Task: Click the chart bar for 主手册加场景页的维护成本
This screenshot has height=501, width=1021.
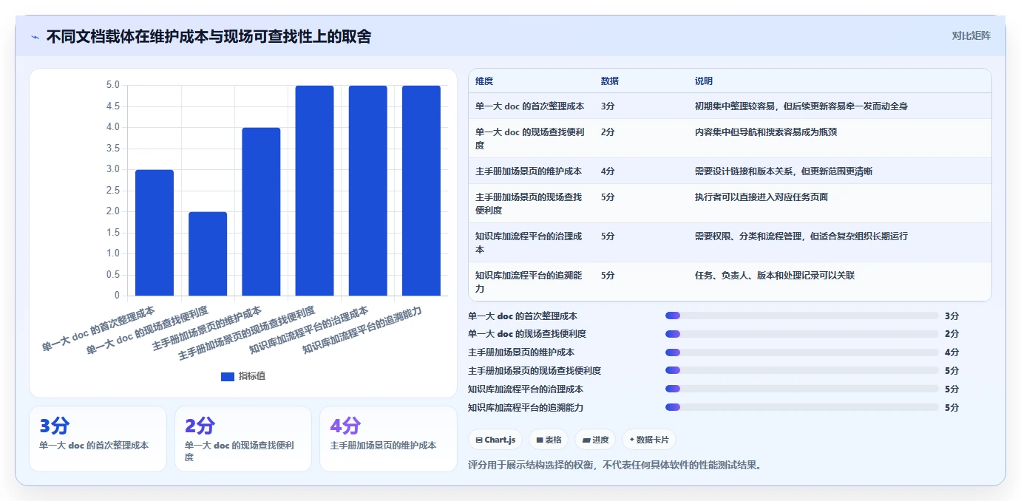Action: 261,211
